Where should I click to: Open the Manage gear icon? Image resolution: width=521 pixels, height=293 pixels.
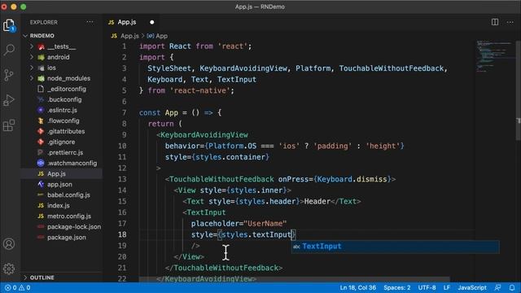pyautogui.click(x=9, y=269)
